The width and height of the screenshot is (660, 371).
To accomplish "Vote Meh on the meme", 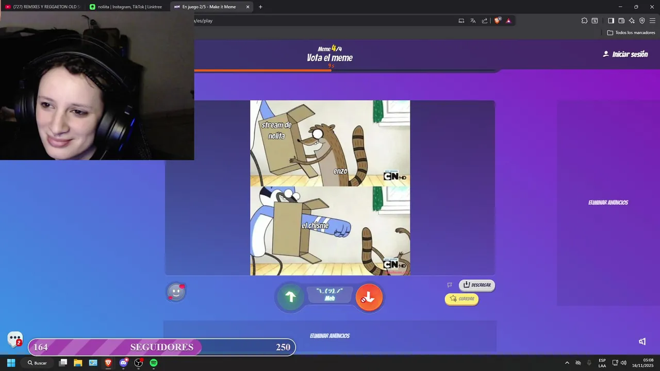I will (329, 295).
